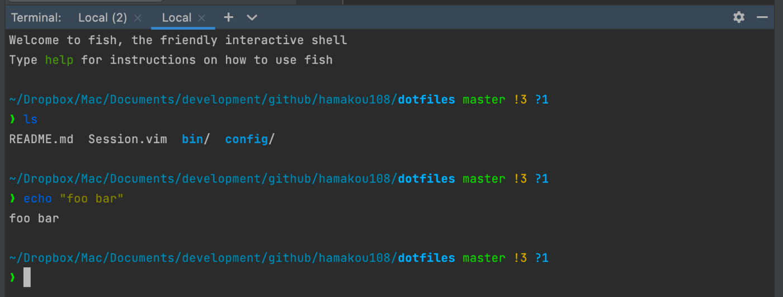The image size is (783, 297).
Task: Select the Local terminal tab
Action: pos(176,17)
